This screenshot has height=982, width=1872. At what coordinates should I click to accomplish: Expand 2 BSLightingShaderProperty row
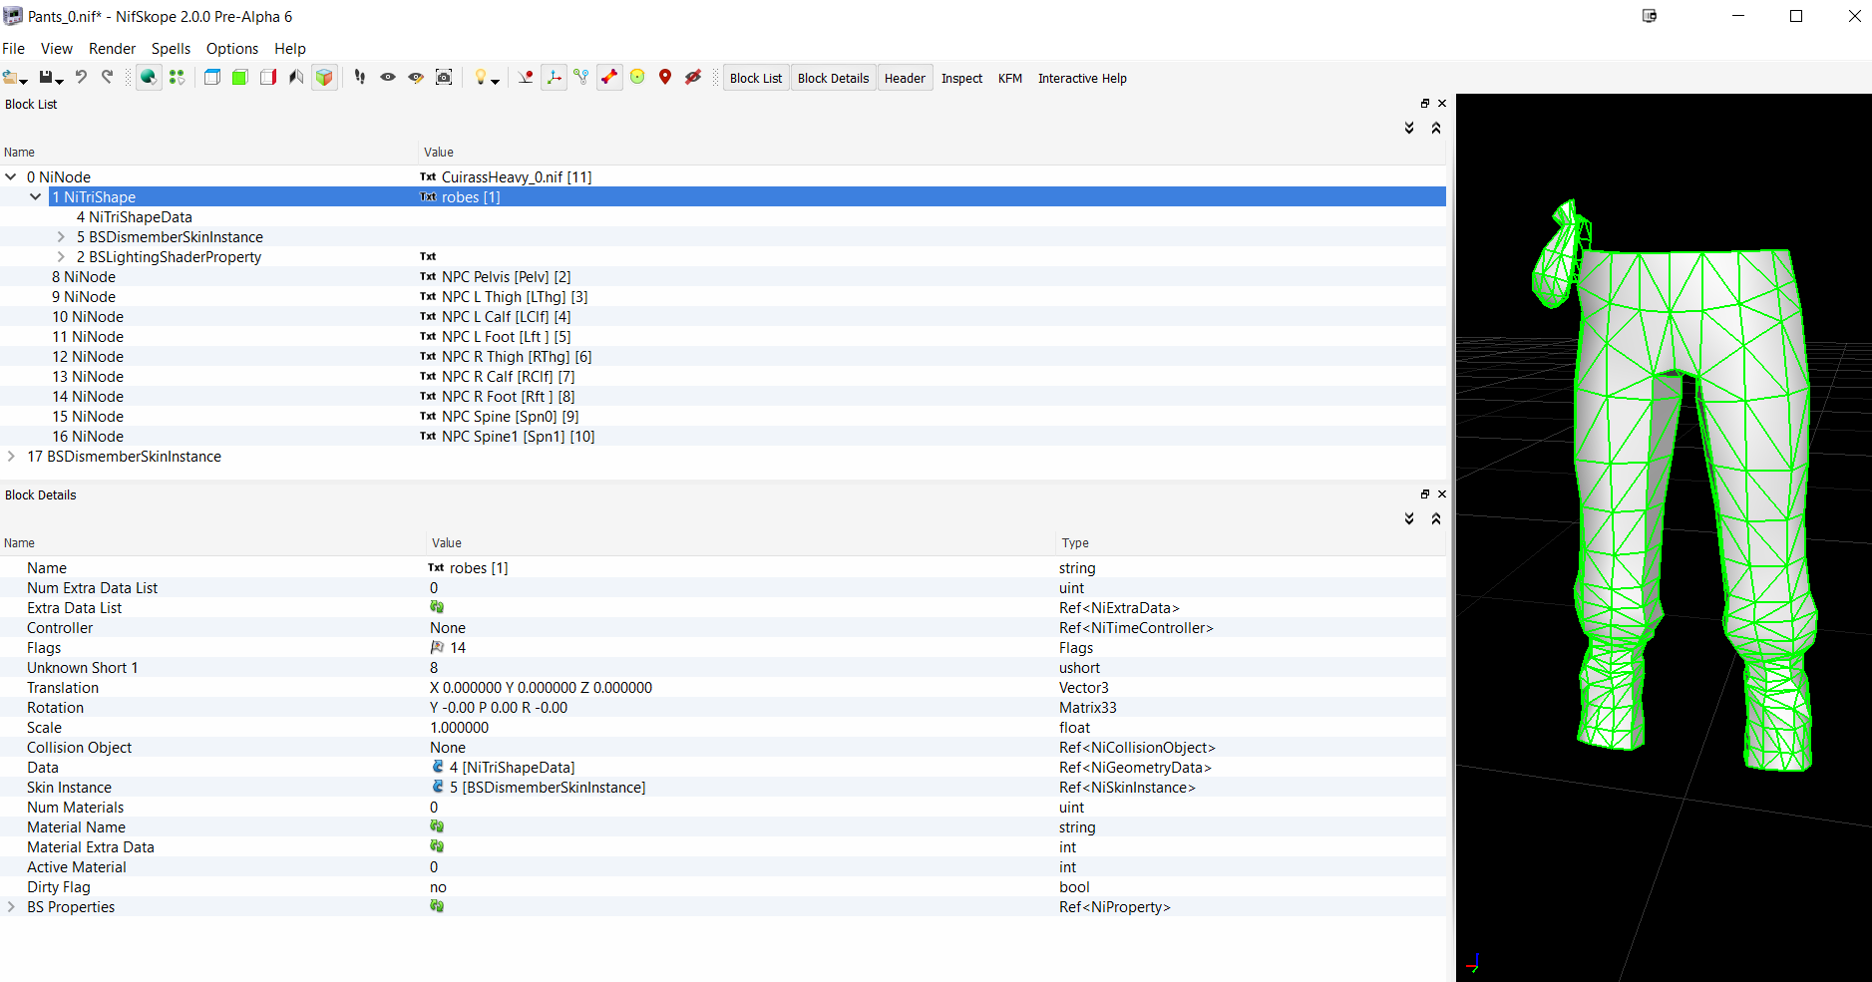(61, 257)
